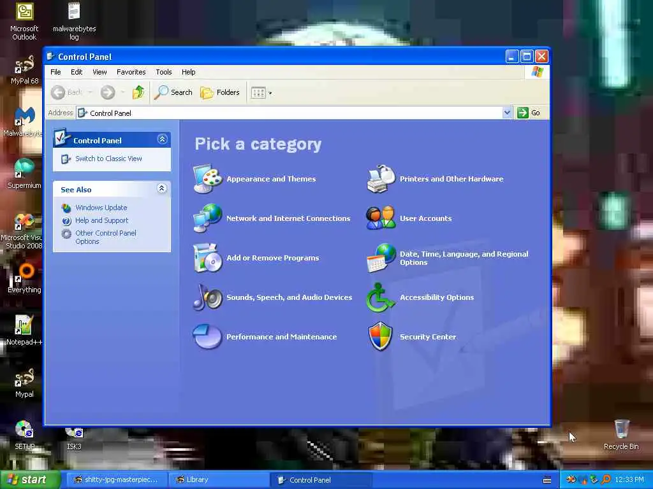
Task: Open the Back history dropdown arrow
Action: (90, 92)
